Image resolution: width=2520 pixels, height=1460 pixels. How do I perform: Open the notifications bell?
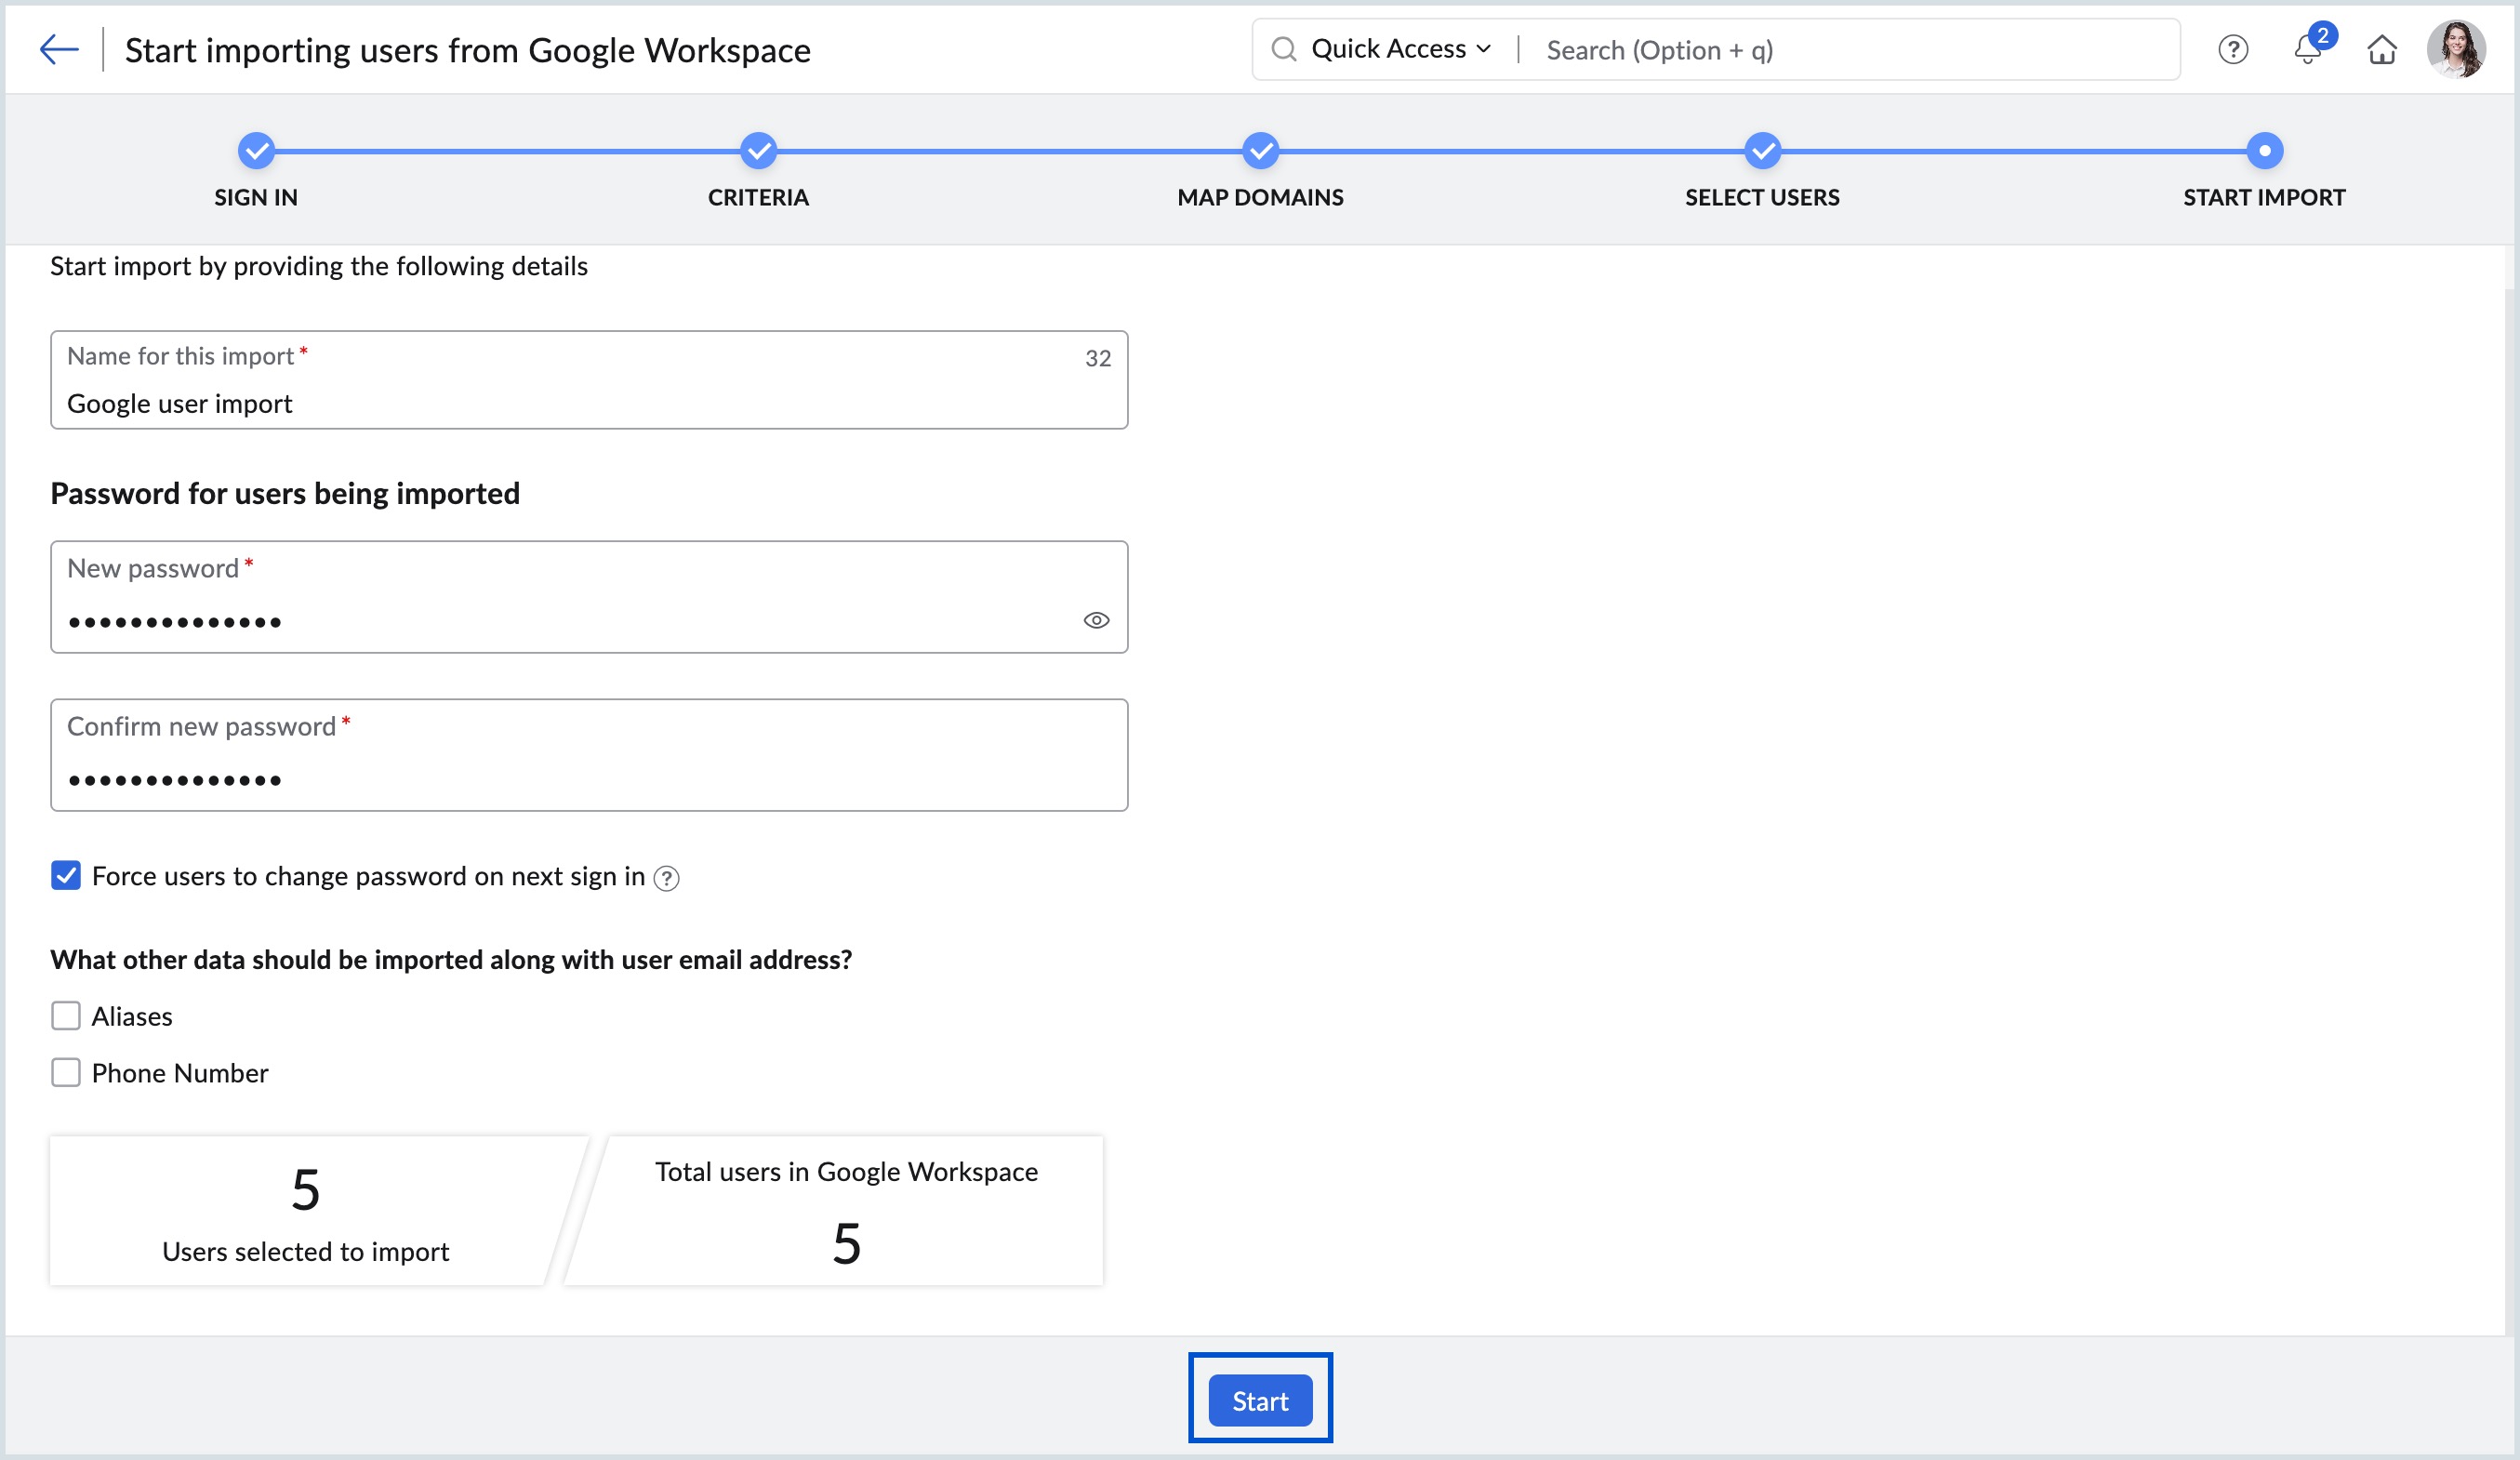(2308, 47)
